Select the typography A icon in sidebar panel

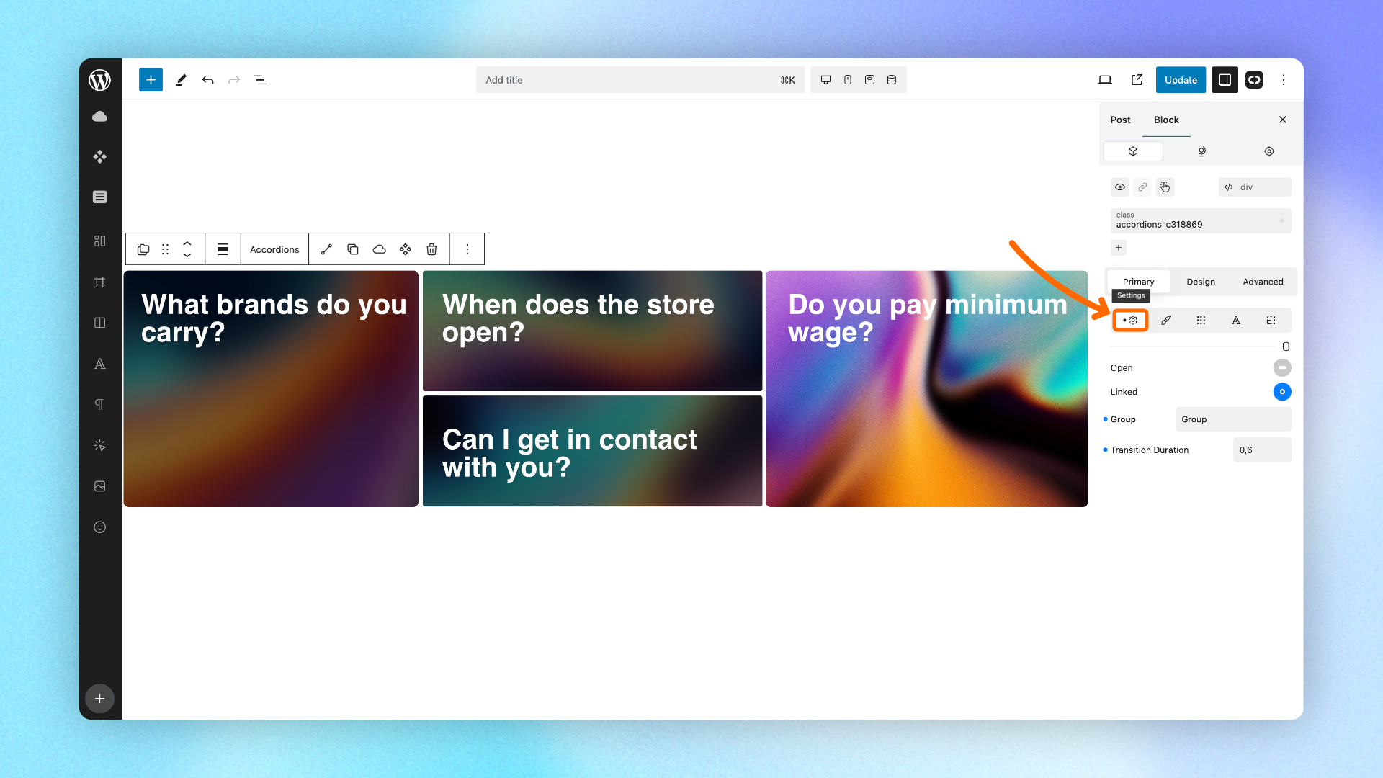click(x=1236, y=321)
